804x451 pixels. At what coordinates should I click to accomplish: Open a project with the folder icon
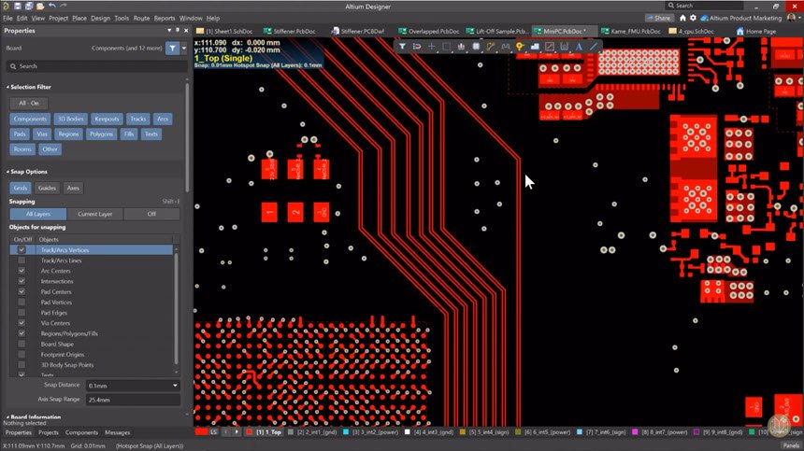(x=40, y=7)
